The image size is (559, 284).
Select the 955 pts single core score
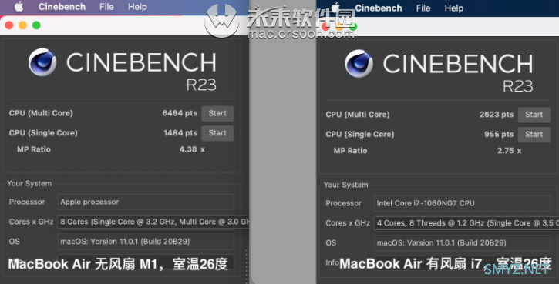click(499, 135)
